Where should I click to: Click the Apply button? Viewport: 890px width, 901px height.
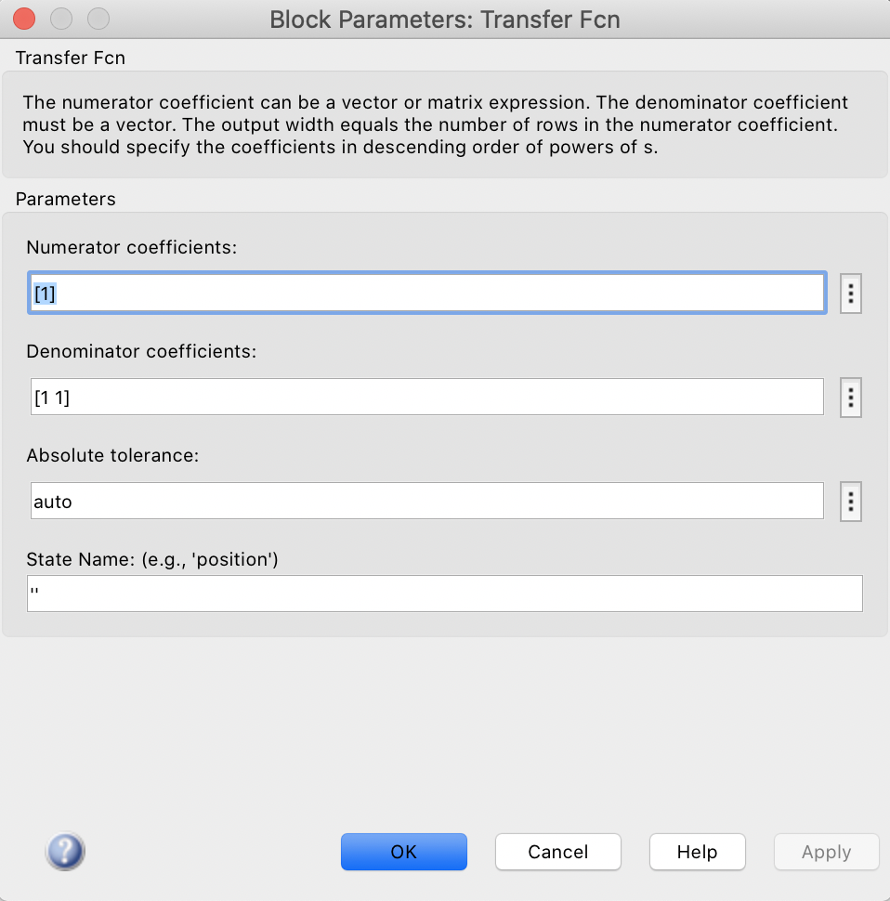826,851
